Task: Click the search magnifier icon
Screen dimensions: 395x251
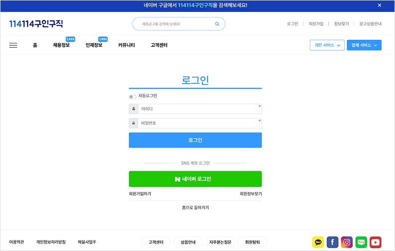Action: pos(217,24)
